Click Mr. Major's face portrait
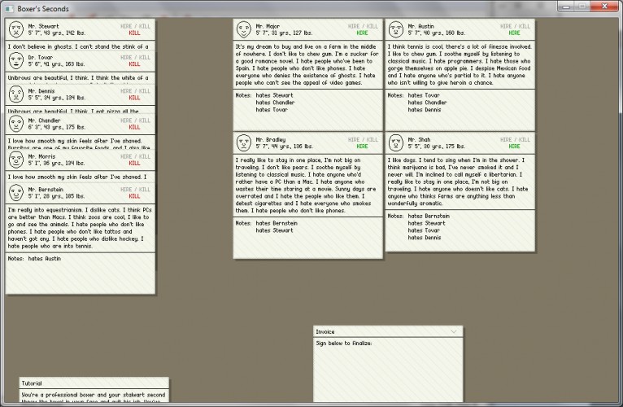 243,29
